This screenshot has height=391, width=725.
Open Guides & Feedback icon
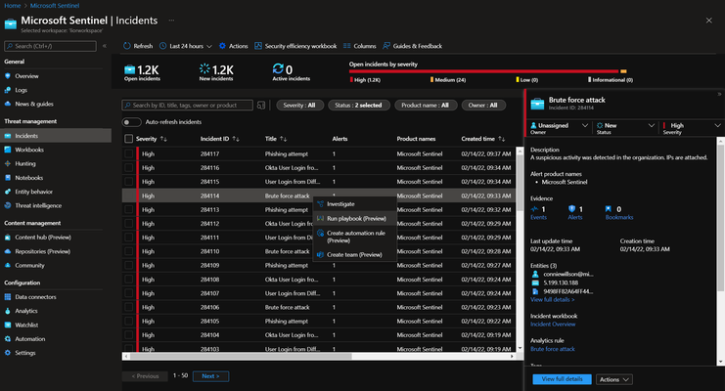(x=386, y=46)
